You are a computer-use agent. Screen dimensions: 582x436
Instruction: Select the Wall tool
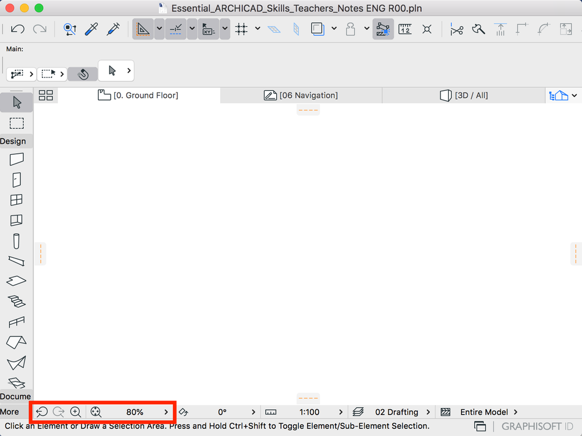tap(16, 159)
